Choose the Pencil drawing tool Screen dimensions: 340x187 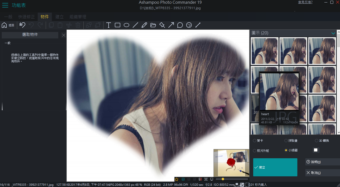click(144, 25)
